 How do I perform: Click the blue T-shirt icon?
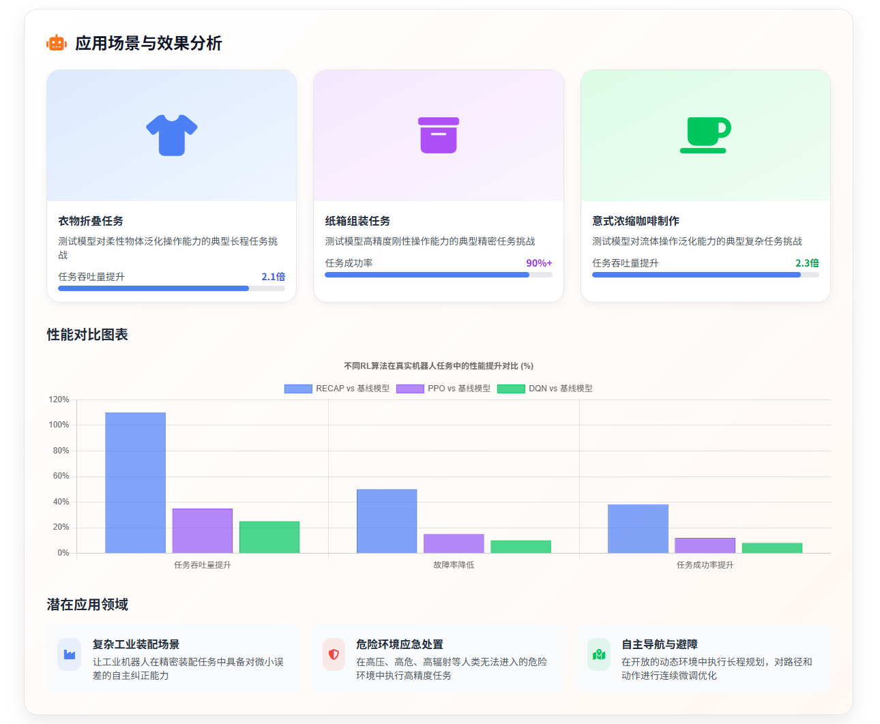(x=172, y=135)
